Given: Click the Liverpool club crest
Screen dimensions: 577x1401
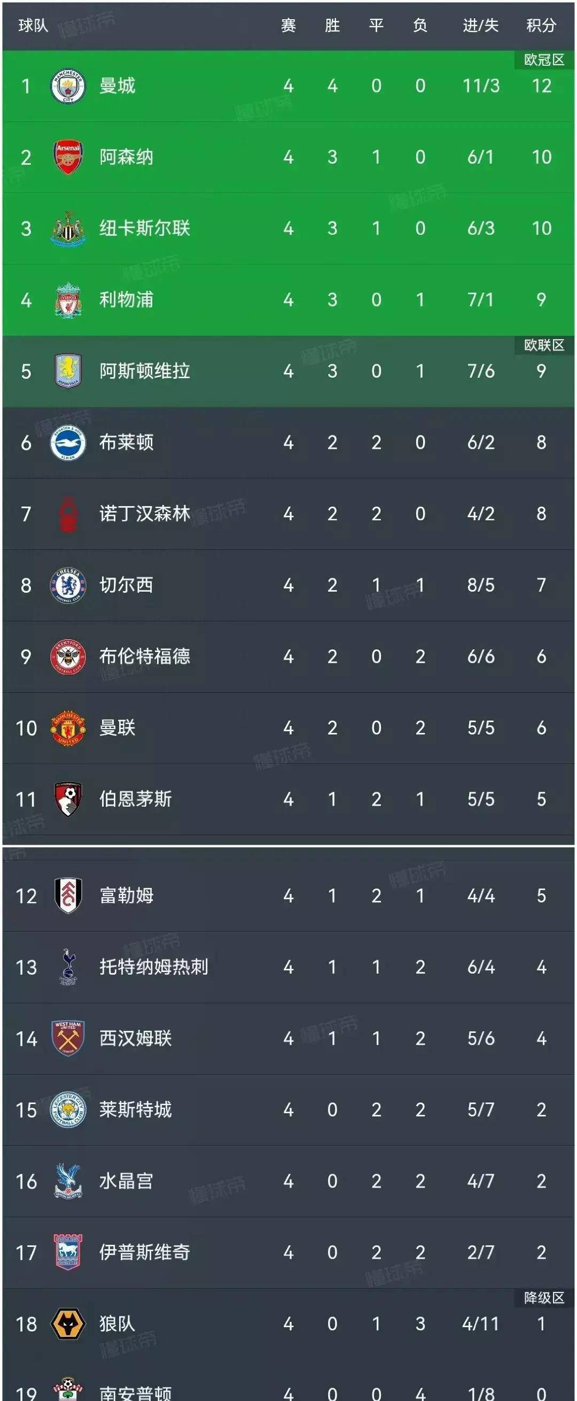Looking at the screenshot, I should point(68,300).
